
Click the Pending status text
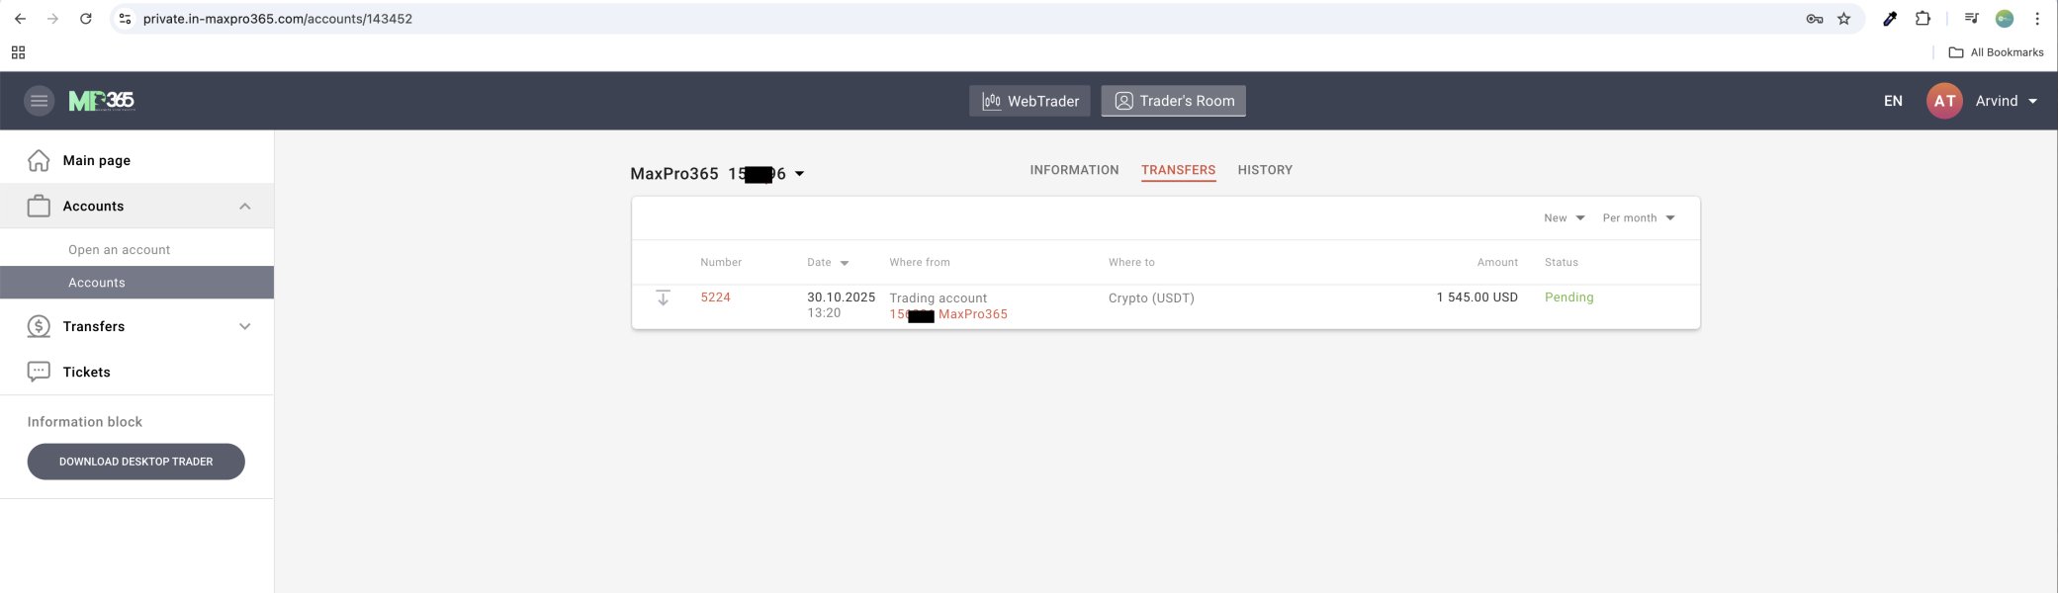(x=1568, y=297)
